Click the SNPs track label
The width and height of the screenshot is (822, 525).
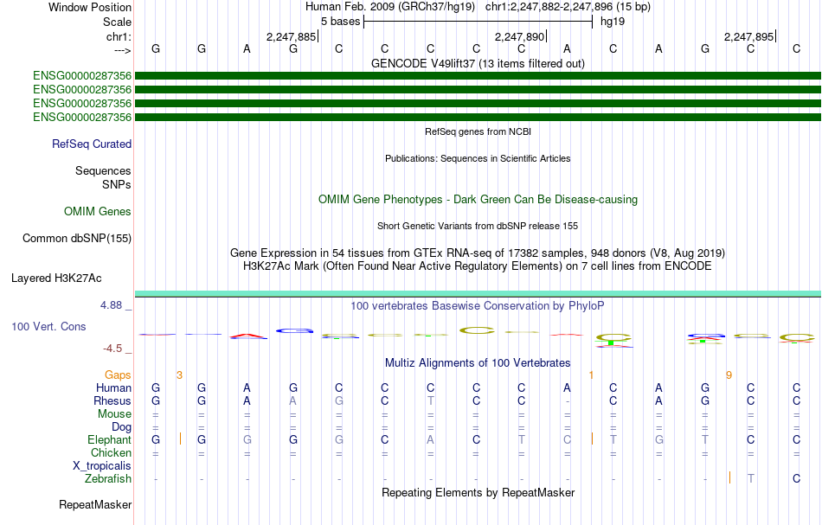point(117,184)
